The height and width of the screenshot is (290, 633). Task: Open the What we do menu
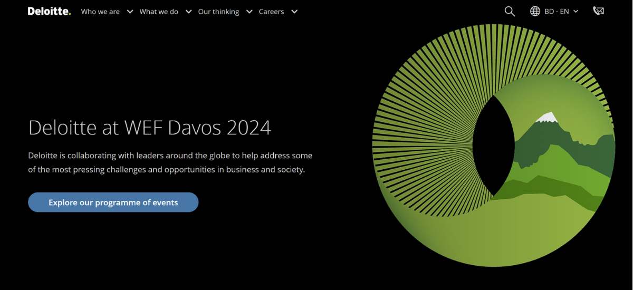pyautogui.click(x=159, y=12)
